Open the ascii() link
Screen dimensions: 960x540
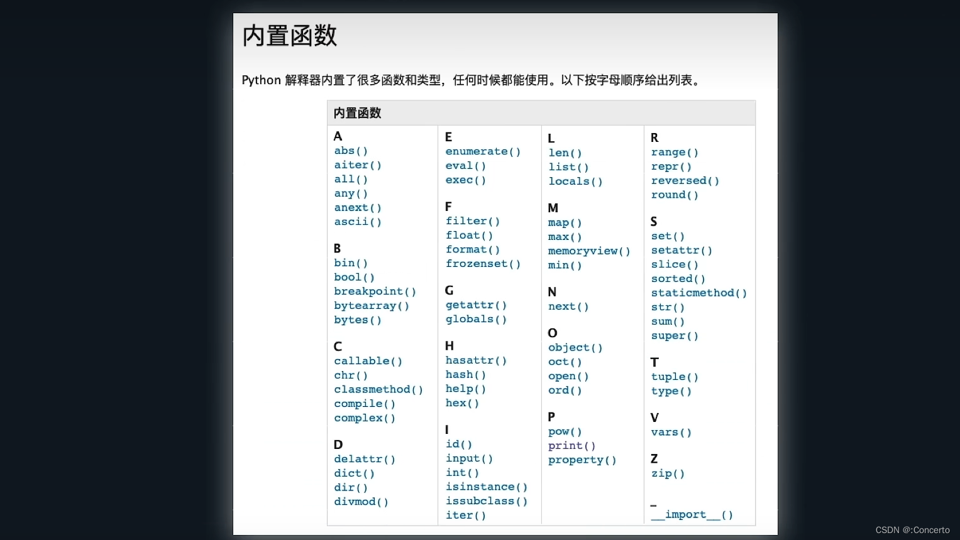point(358,222)
